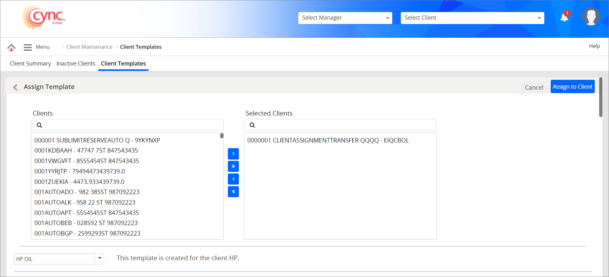Expand the Select Client dropdown
The width and height of the screenshot is (609, 277).
472,18
